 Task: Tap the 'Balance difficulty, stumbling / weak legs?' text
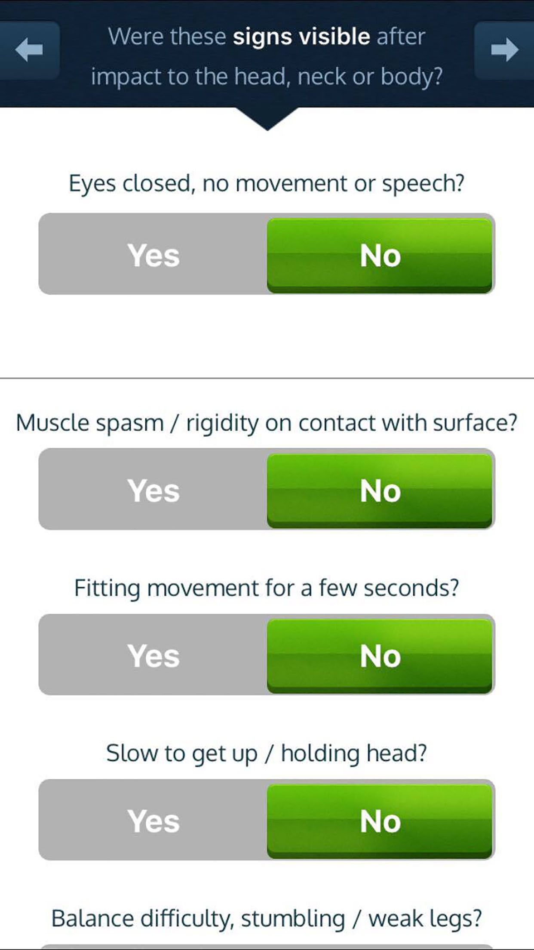[267, 919]
